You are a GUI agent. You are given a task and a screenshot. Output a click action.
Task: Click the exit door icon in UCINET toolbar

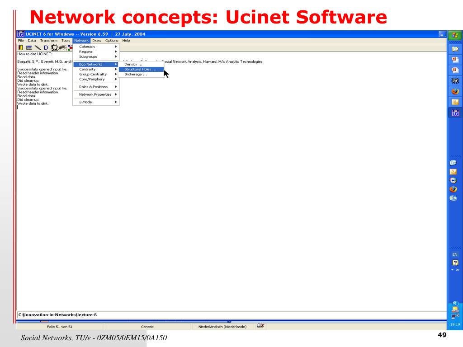click(x=21, y=47)
